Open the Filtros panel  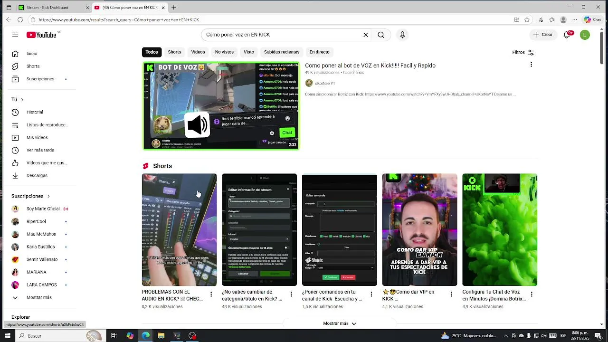pos(523,52)
